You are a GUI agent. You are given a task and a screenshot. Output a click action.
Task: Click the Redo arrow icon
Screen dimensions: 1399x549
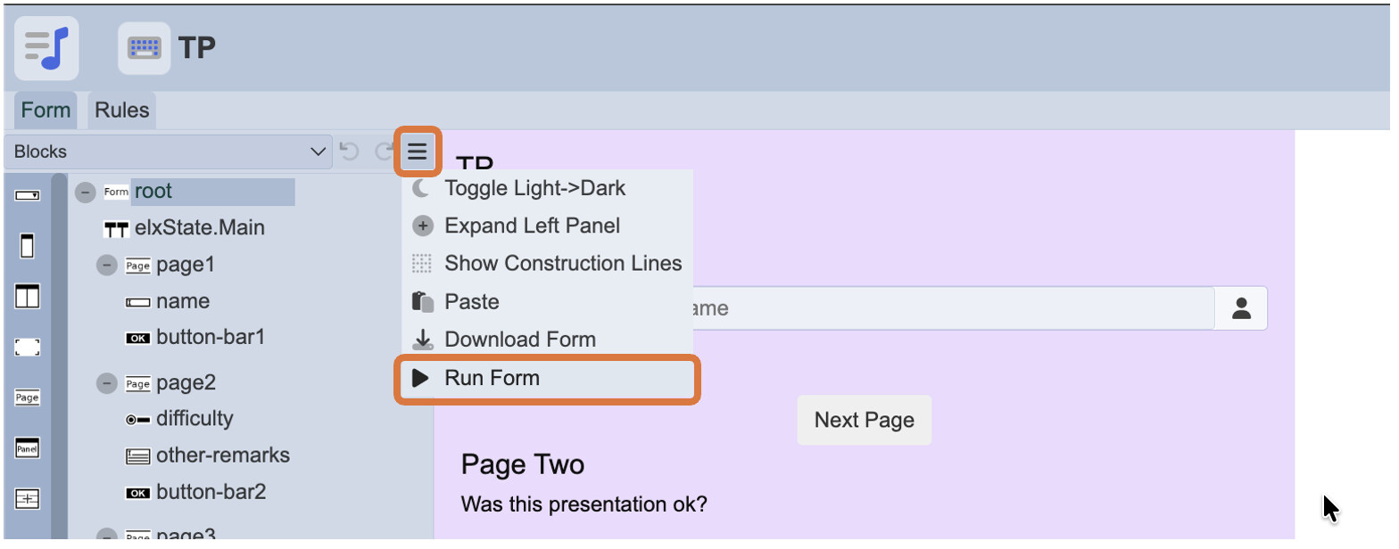point(385,152)
